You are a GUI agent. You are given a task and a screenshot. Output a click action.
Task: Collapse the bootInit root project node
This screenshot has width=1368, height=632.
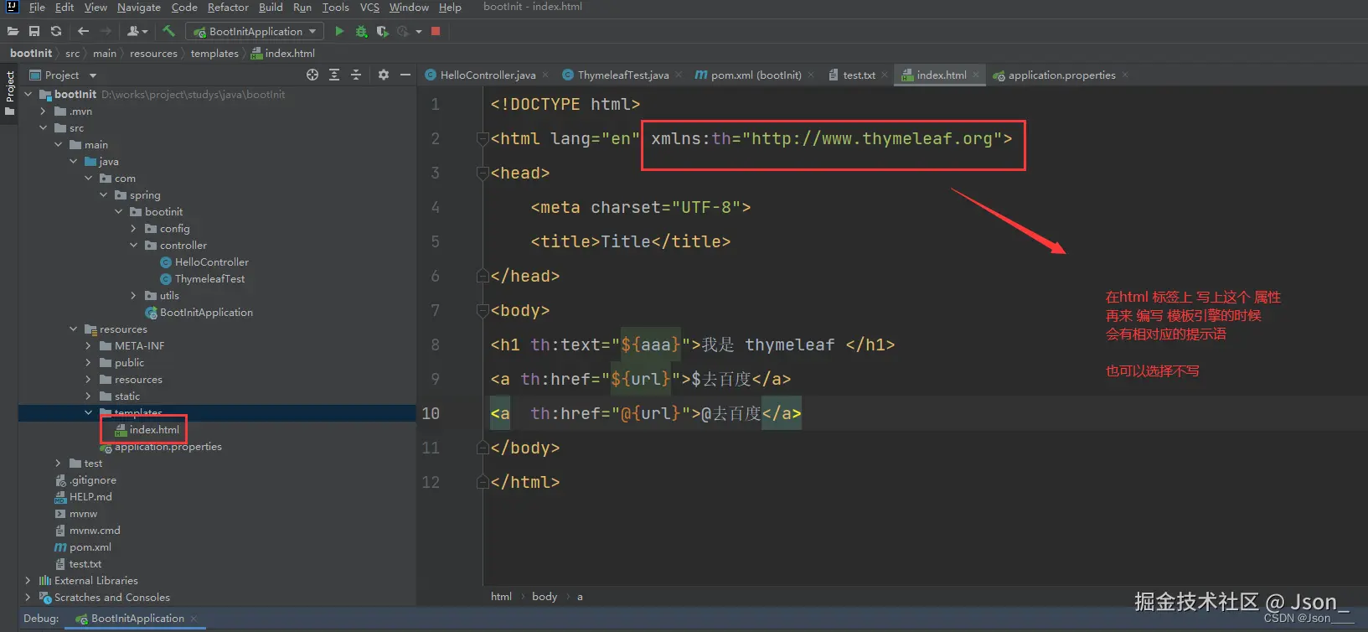pyautogui.click(x=28, y=95)
